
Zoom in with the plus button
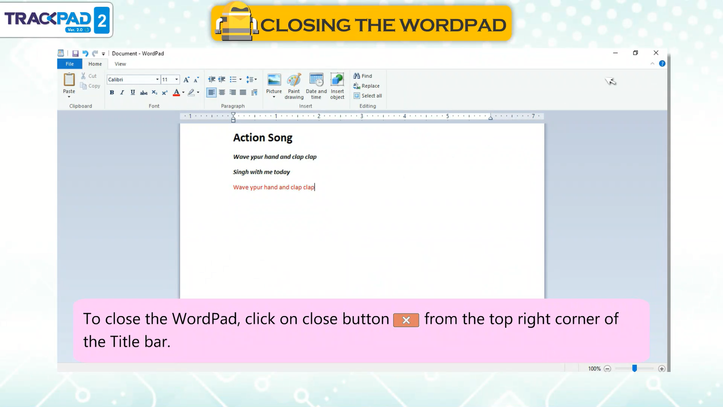662,369
